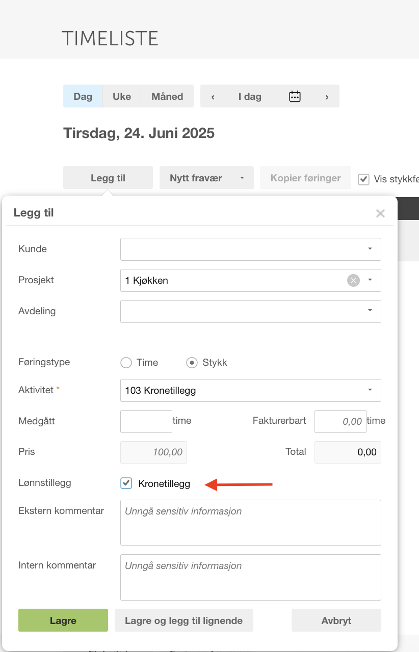419x652 pixels.
Task: Select the Stykk radio button
Action: pos(192,363)
